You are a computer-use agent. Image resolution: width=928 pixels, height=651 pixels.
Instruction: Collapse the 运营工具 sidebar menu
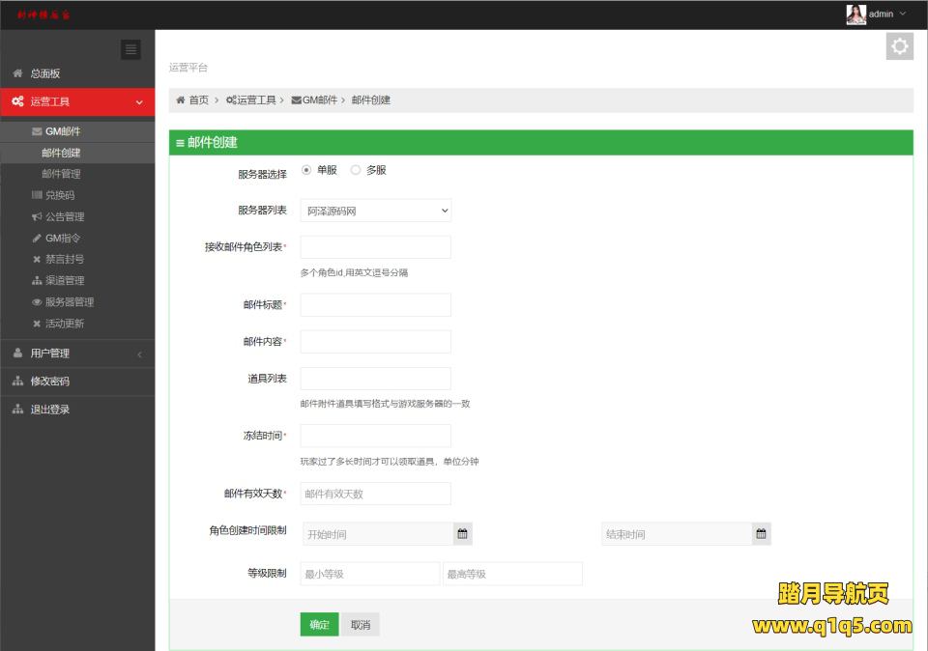click(x=77, y=101)
